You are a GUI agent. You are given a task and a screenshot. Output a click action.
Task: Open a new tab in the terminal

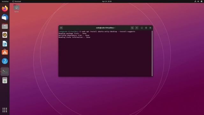pyautogui.click(x=61, y=28)
